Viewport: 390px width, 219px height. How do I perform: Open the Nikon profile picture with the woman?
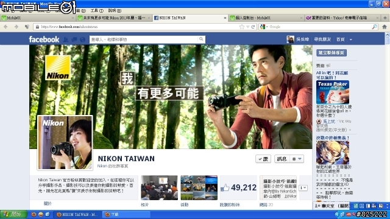pos(65,143)
